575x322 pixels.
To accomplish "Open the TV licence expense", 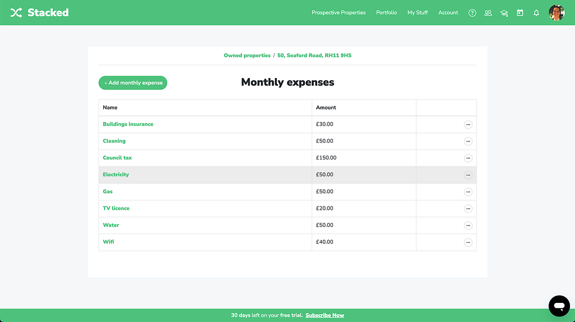I will coord(116,209).
